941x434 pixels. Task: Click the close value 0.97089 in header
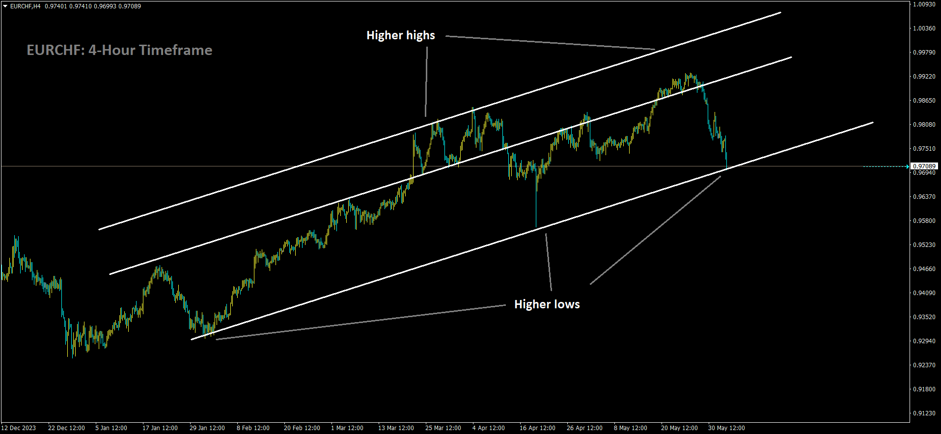[x=130, y=6]
